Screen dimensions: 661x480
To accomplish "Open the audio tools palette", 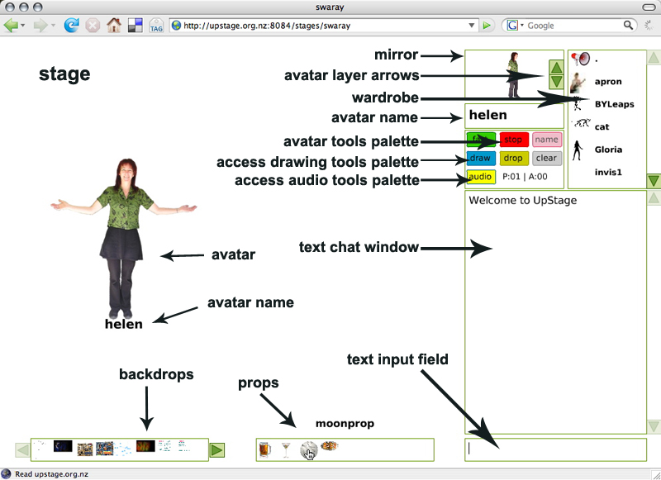I will pos(480,176).
